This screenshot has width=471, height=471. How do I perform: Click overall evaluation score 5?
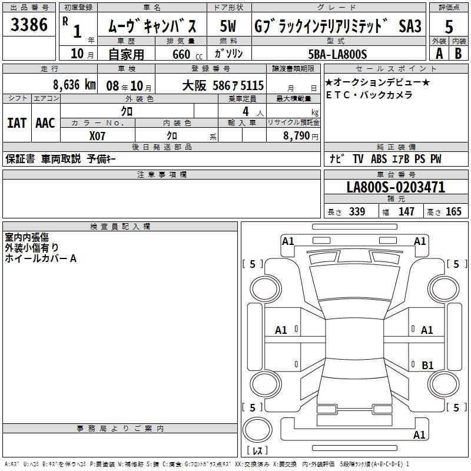coord(449,26)
